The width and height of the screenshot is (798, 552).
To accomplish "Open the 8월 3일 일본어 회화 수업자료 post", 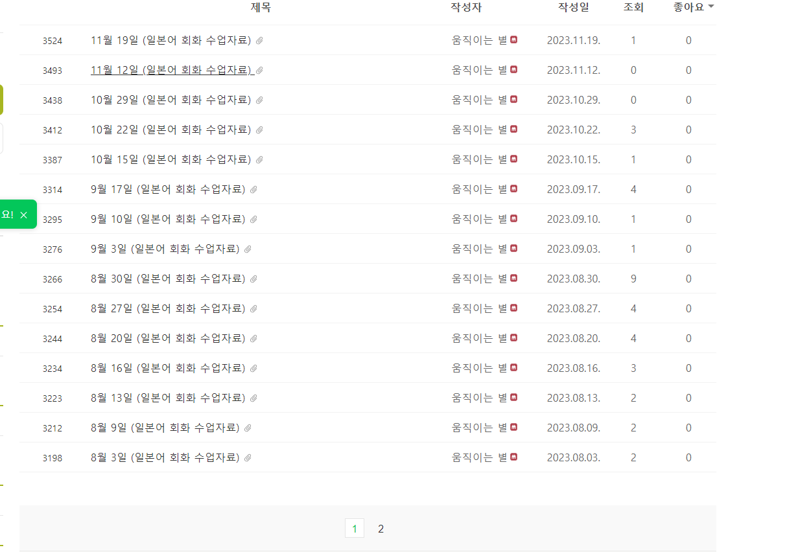I will point(165,457).
